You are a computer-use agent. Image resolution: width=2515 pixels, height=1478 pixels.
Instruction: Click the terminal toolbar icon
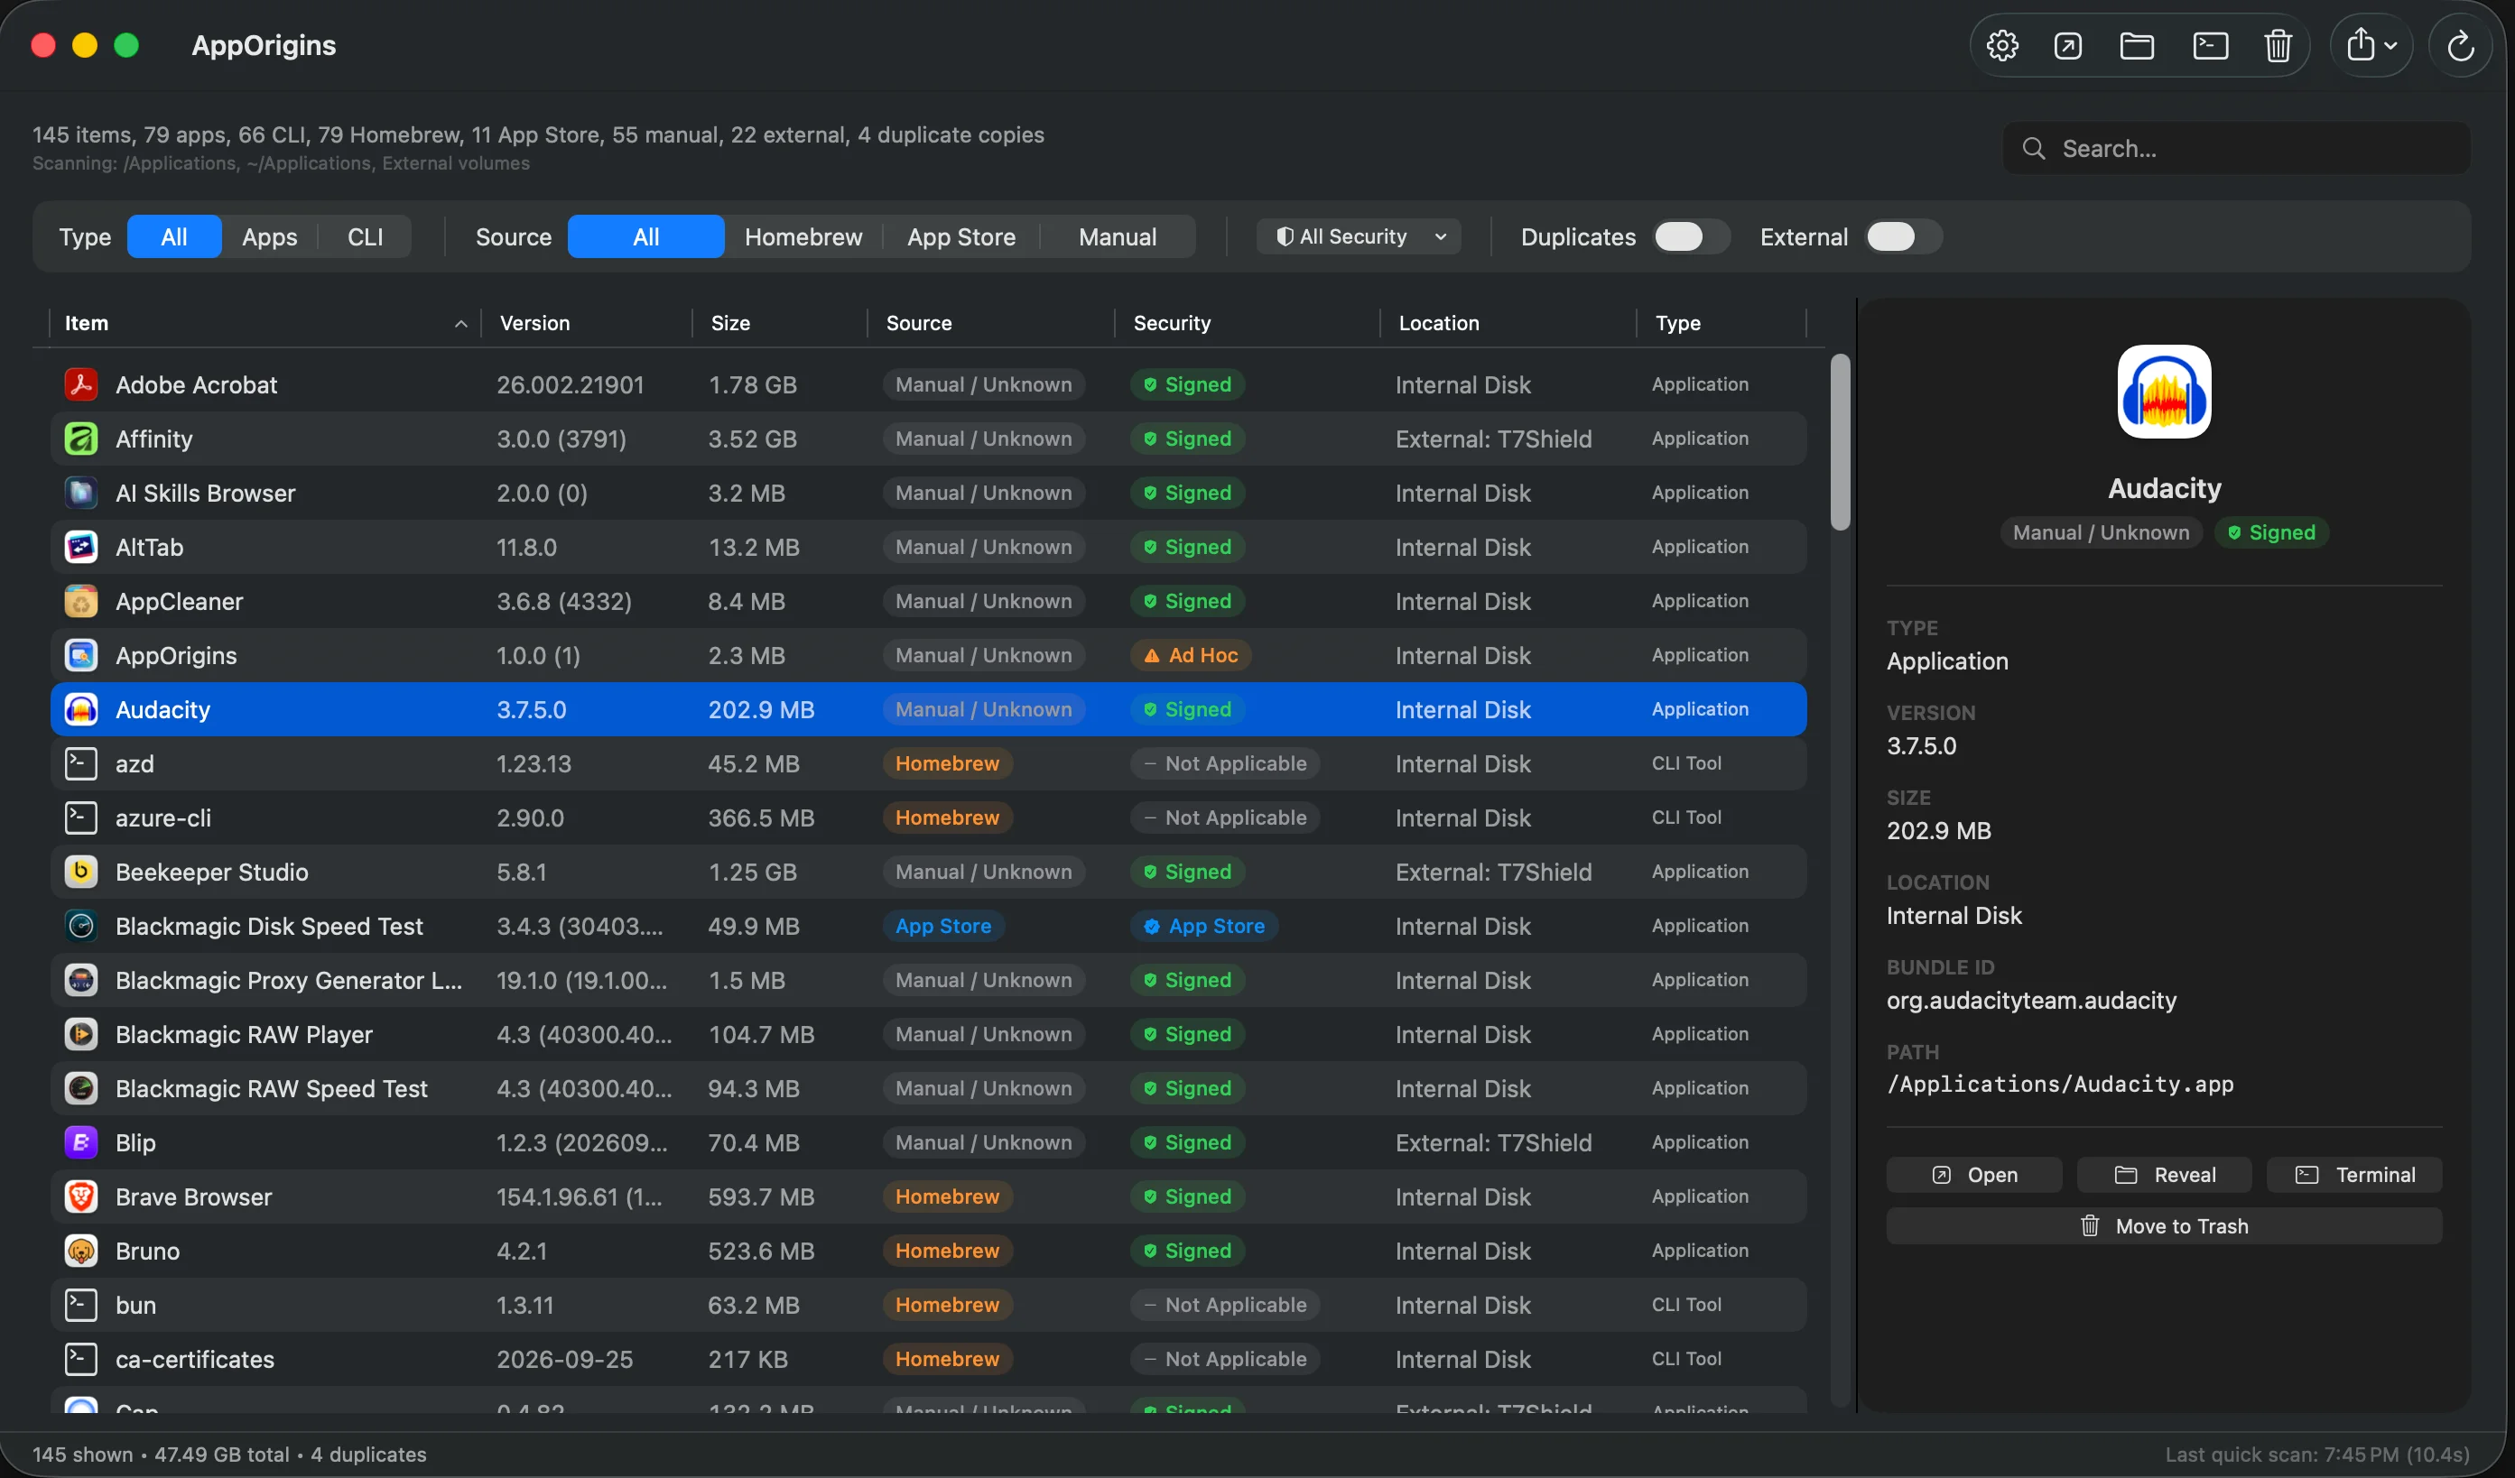pyautogui.click(x=2211, y=46)
